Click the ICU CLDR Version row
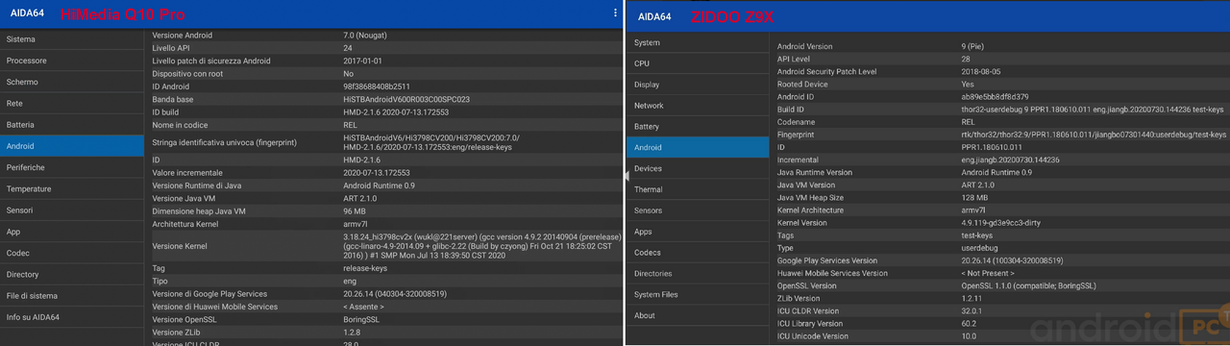Screen dimensions: 1230x346 [999, 310]
